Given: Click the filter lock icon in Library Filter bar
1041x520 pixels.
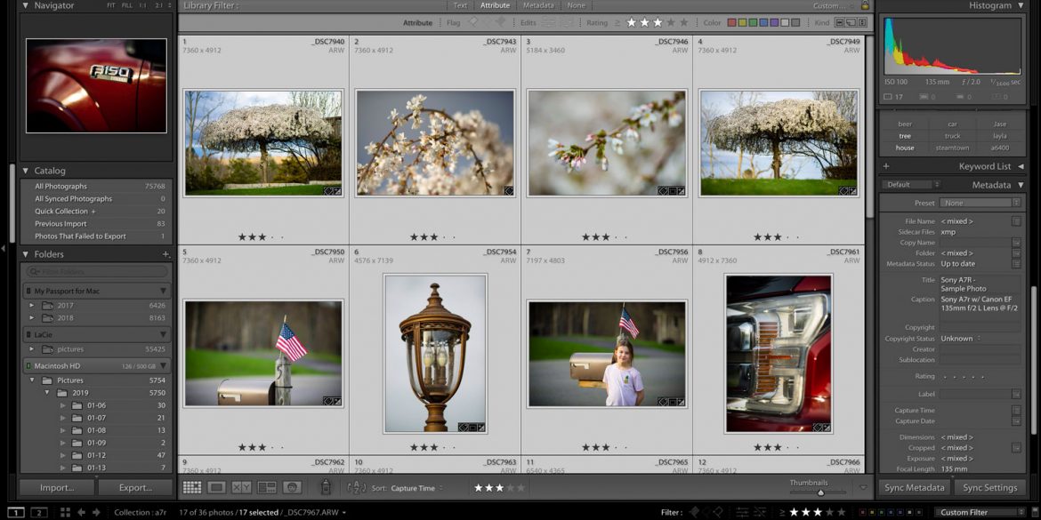Looking at the screenshot, I should (865, 5).
